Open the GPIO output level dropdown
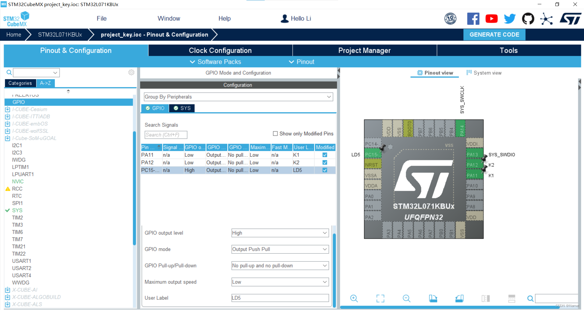The image size is (584, 310). pyautogui.click(x=280, y=233)
